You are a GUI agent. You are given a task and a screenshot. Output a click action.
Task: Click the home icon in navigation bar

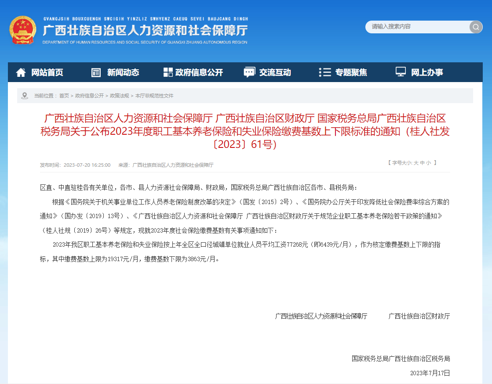click(21, 72)
